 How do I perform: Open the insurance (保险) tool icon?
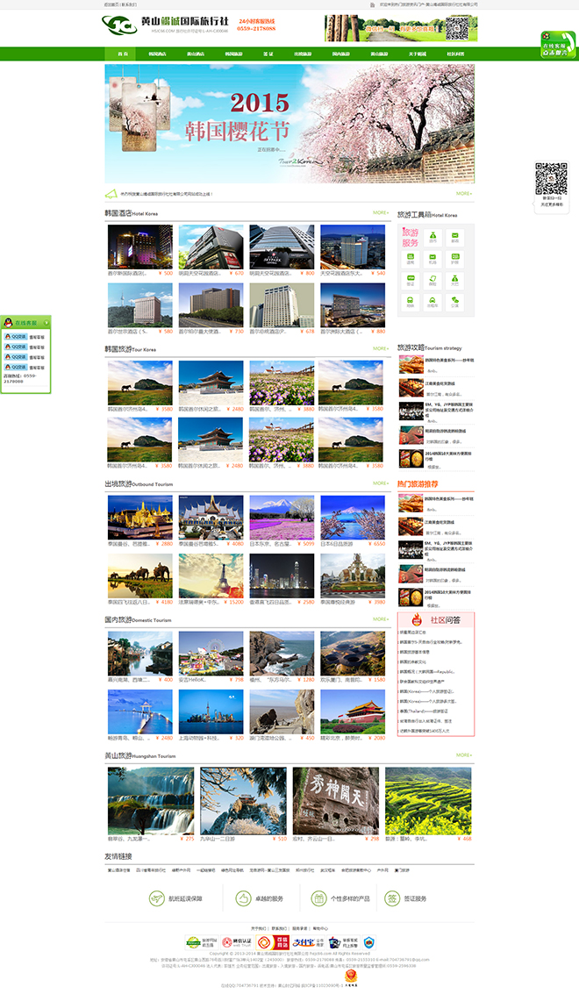[x=432, y=279]
